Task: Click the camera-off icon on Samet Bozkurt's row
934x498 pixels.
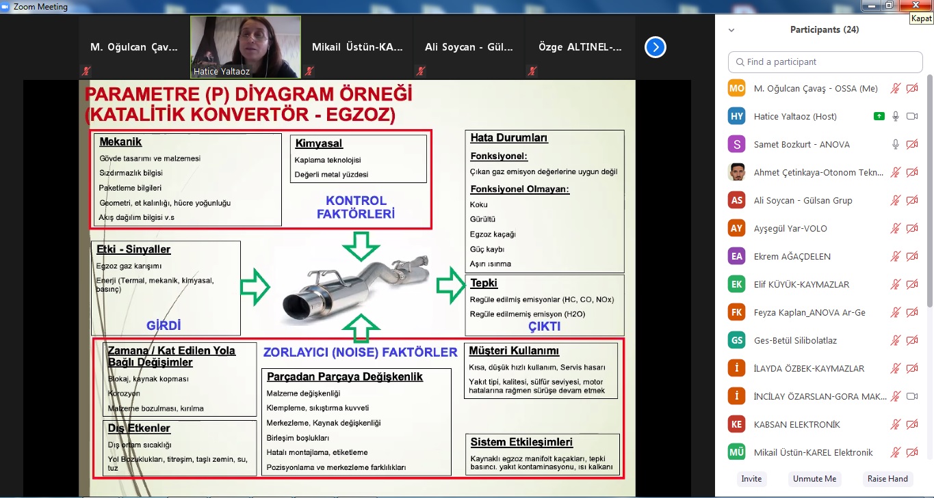Action: (x=911, y=145)
